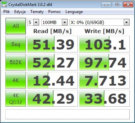Select the 512K write result 97.74
Image resolution: width=135 pixels, height=123 pixels.
click(104, 62)
